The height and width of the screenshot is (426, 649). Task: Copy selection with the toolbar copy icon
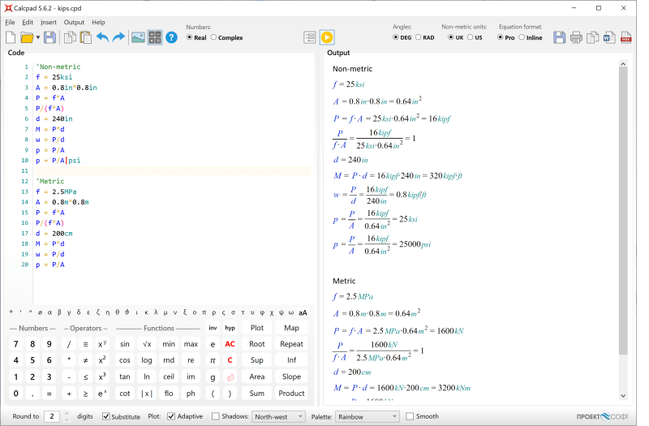(x=70, y=37)
